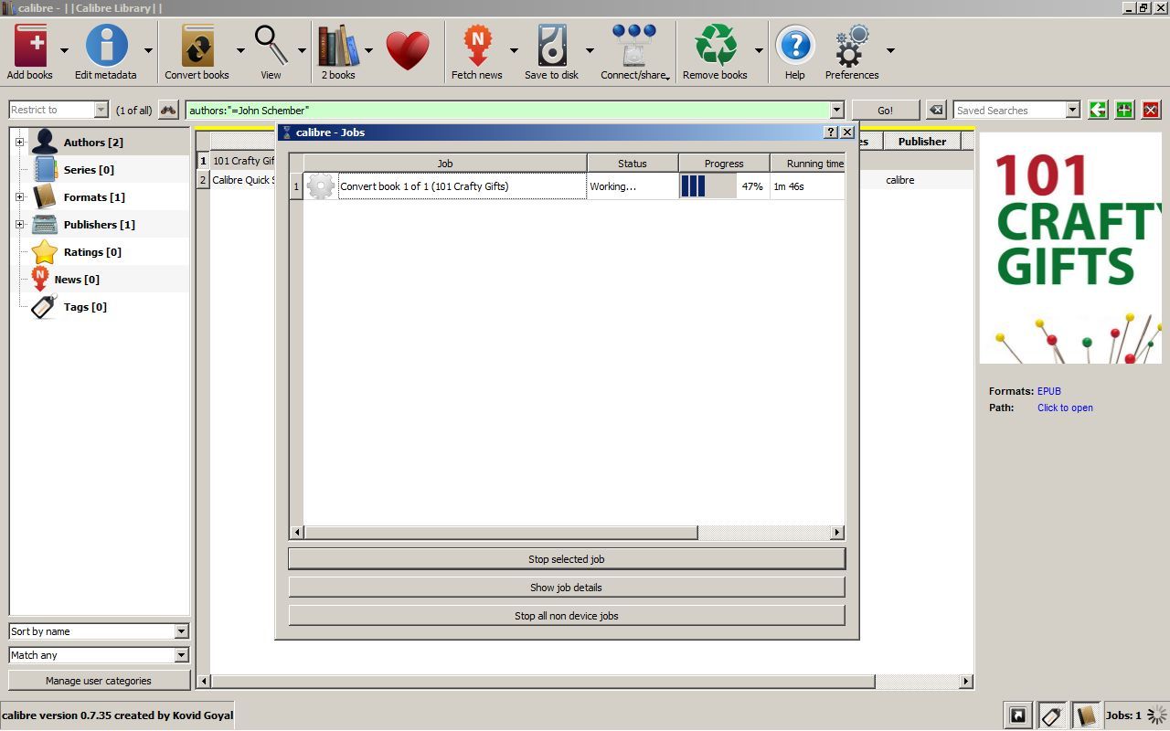Click the binoculars advanced search icon
This screenshot has width=1170, height=731.
tap(168, 110)
